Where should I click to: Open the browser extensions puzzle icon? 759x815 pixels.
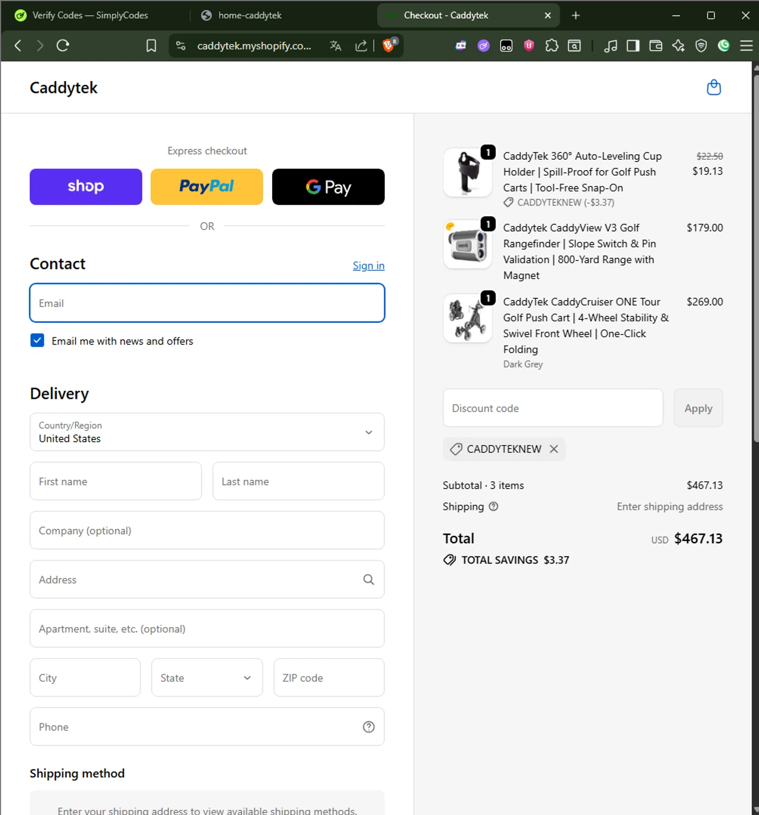pyautogui.click(x=552, y=46)
